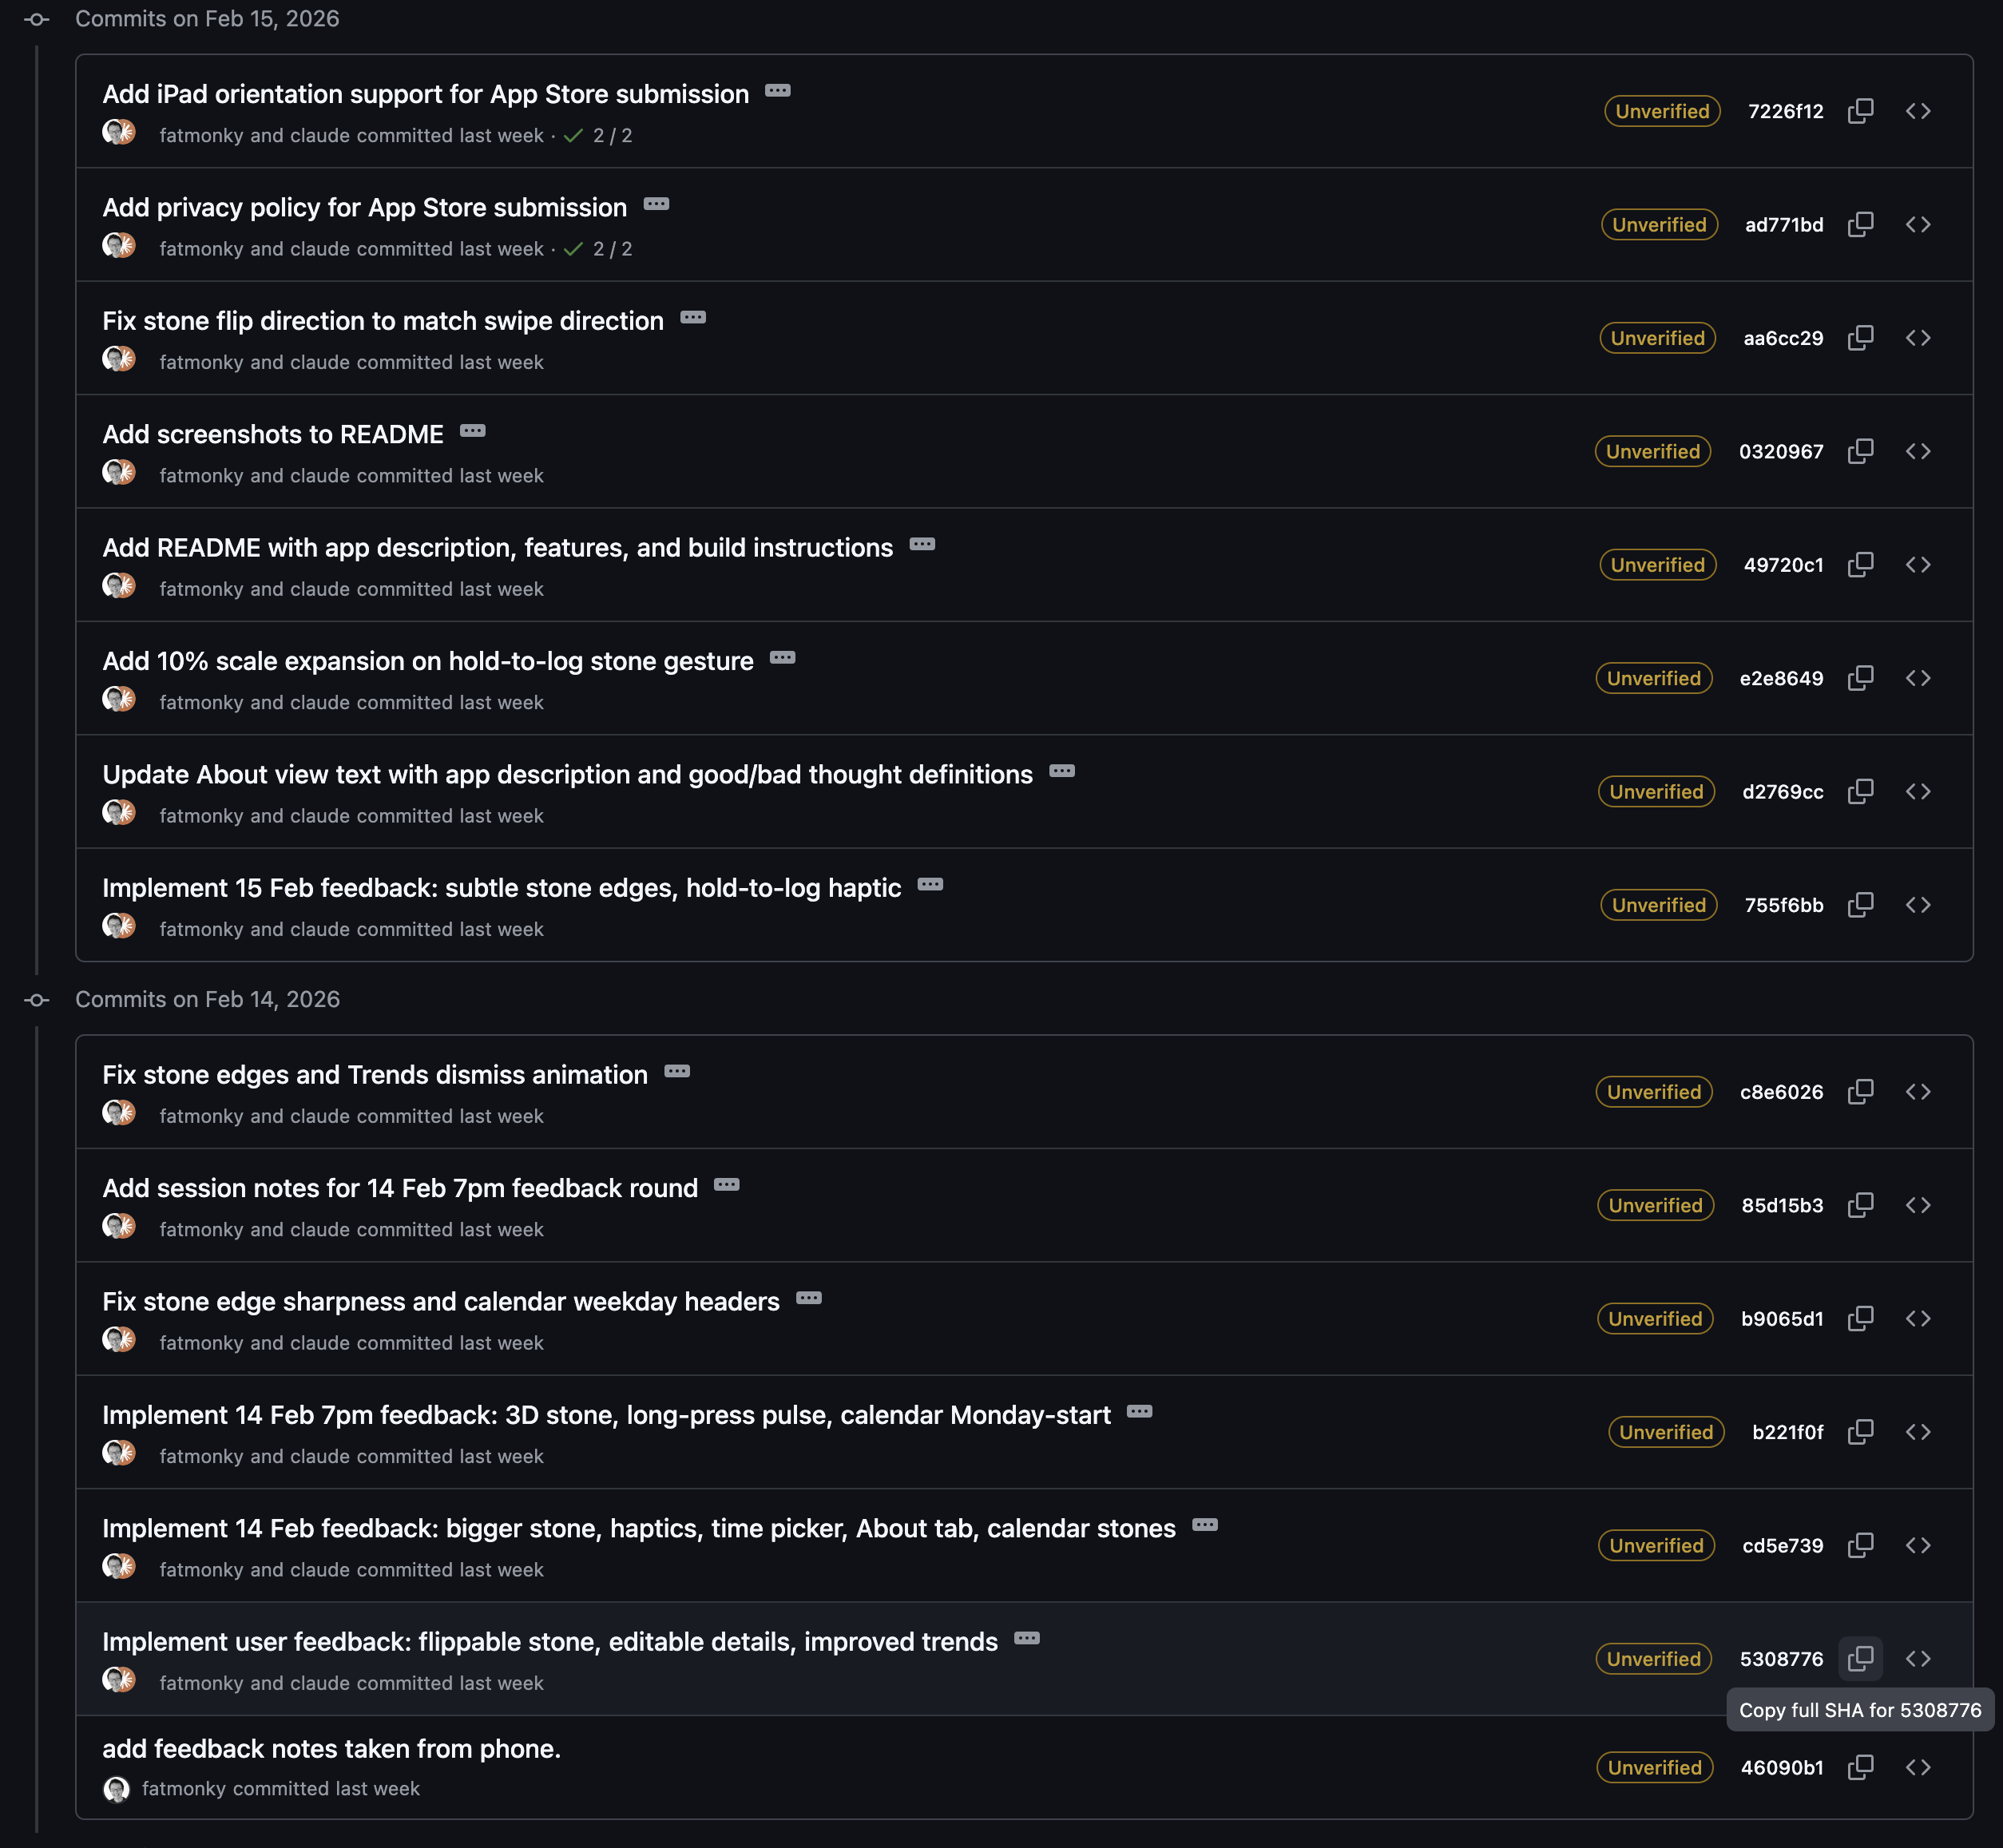The height and width of the screenshot is (1848, 2003).
Task: Copy full SHA for commit 7226f12
Action: (1860, 111)
